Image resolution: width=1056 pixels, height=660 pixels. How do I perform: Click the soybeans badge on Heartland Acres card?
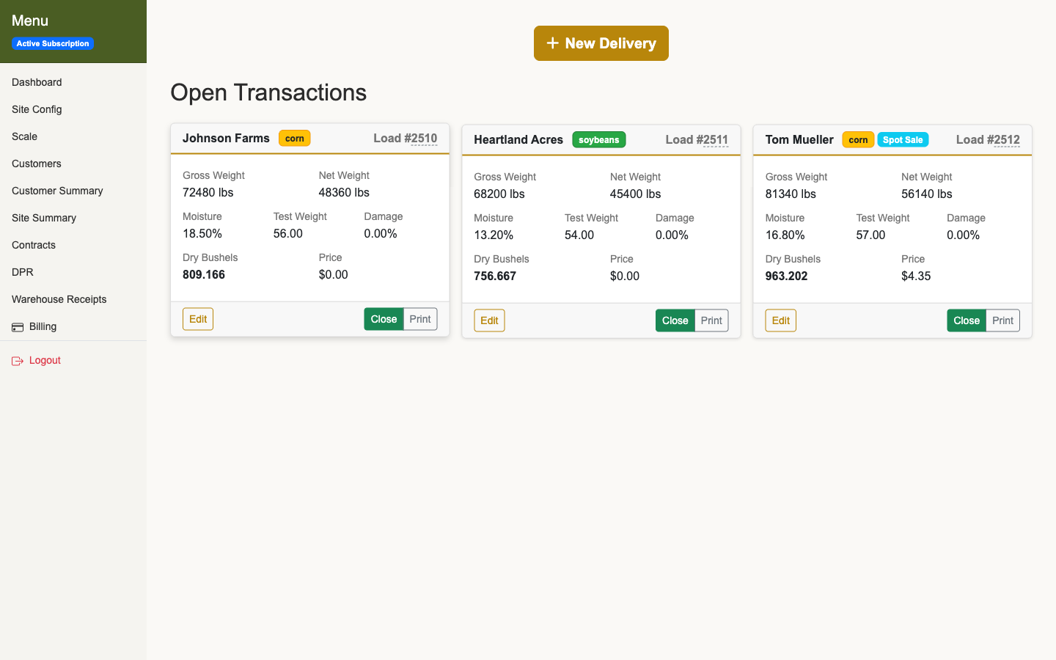tap(598, 139)
